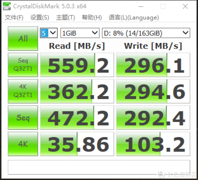Open the D: drive selection dropdown

(146, 33)
